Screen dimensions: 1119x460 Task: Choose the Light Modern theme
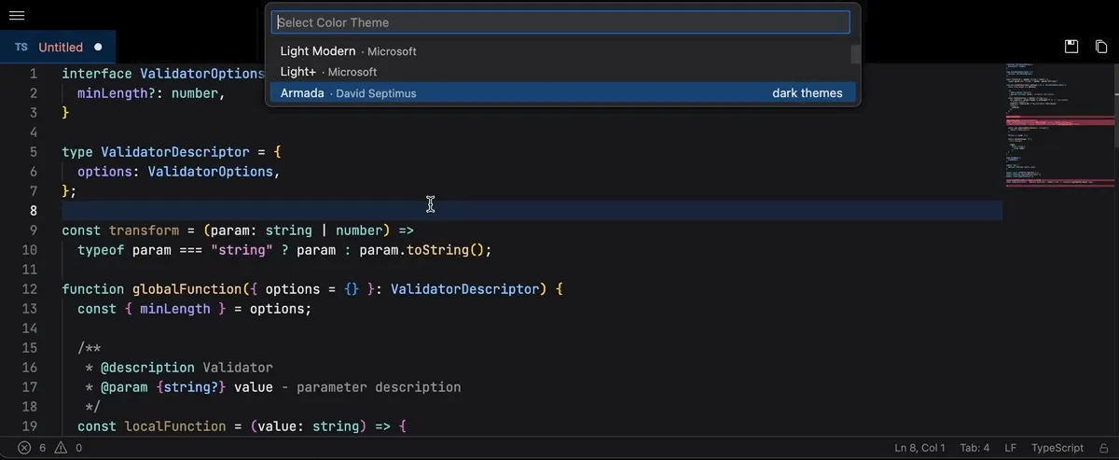point(318,51)
